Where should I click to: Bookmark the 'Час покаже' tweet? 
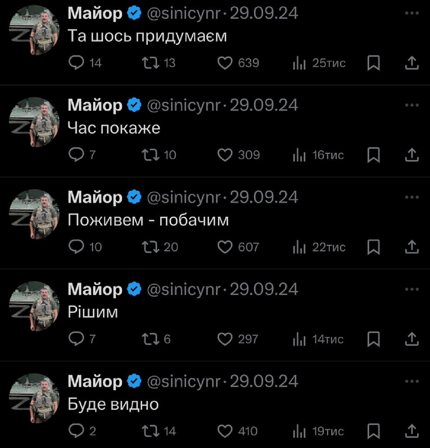coord(373,155)
